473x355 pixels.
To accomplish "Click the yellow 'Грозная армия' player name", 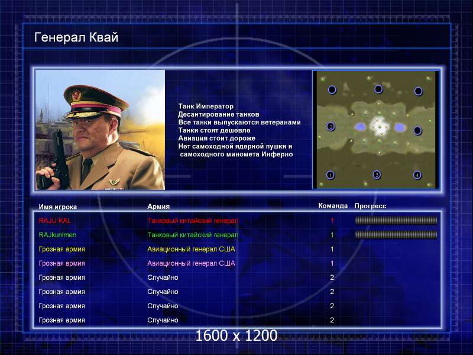I will tap(61, 249).
